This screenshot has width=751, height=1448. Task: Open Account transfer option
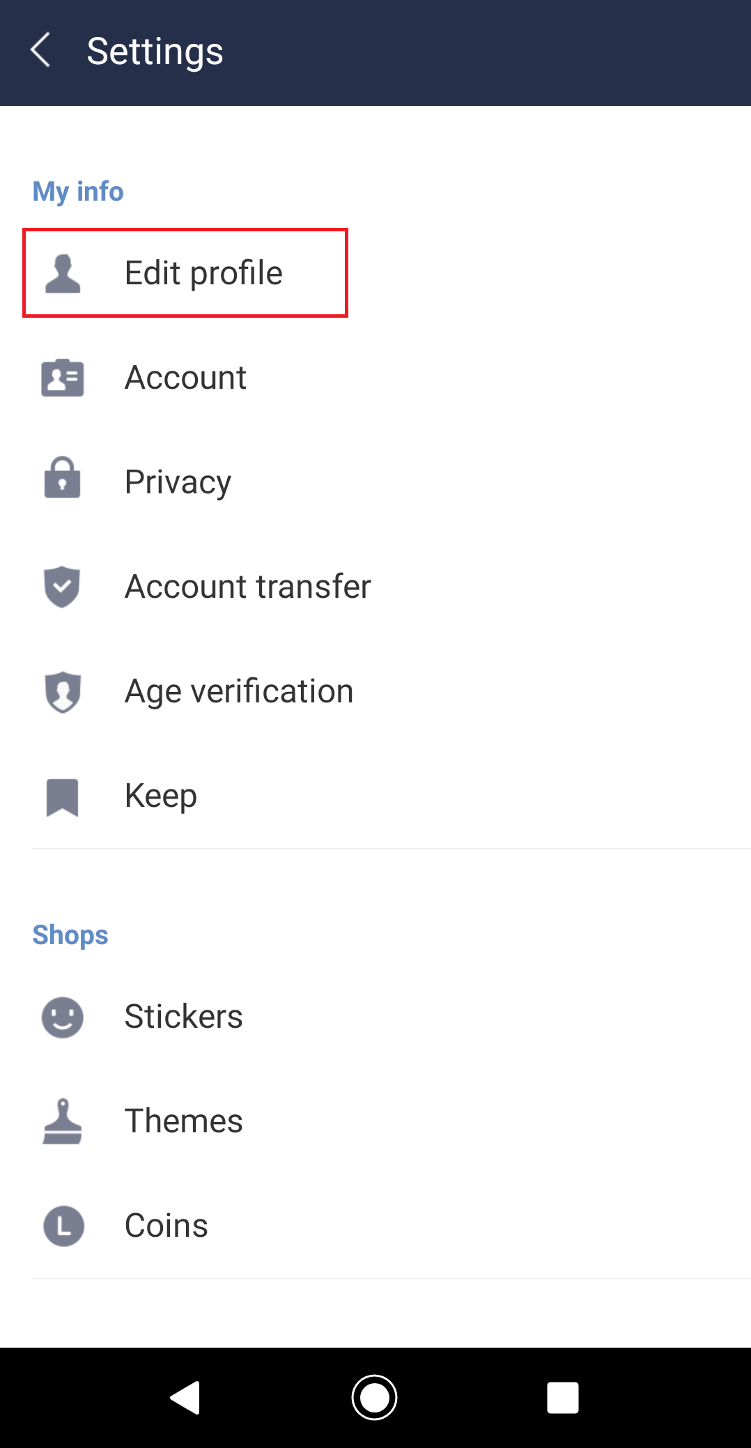247,587
